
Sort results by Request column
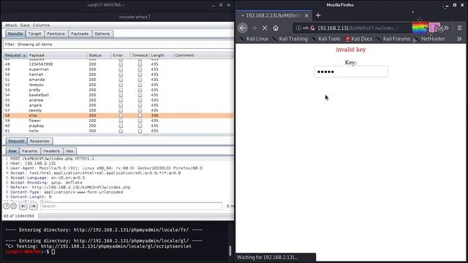coord(15,56)
